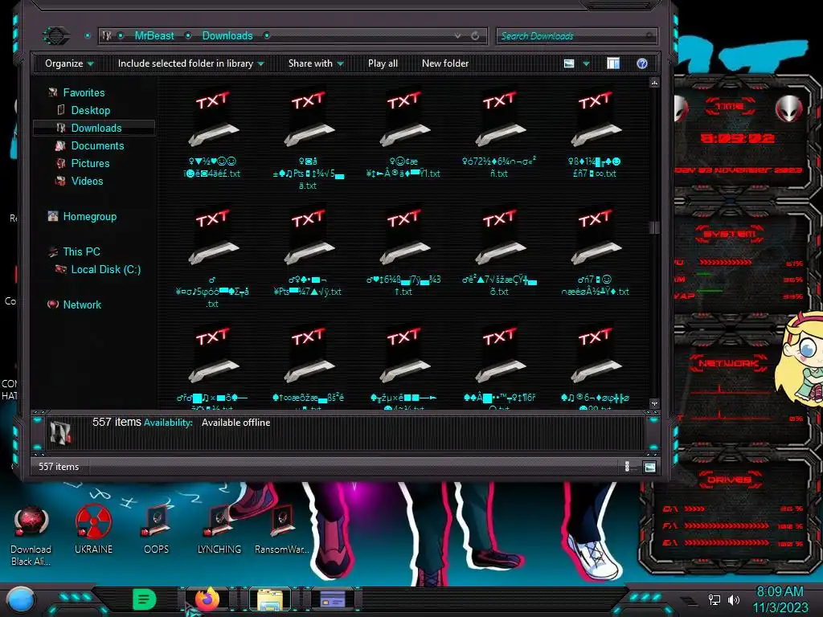The height and width of the screenshot is (617, 823).
Task: Click the Start orb on the taskbar
Action: [21, 599]
